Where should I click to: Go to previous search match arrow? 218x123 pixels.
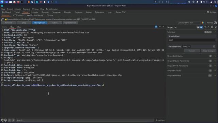point(9,120)
